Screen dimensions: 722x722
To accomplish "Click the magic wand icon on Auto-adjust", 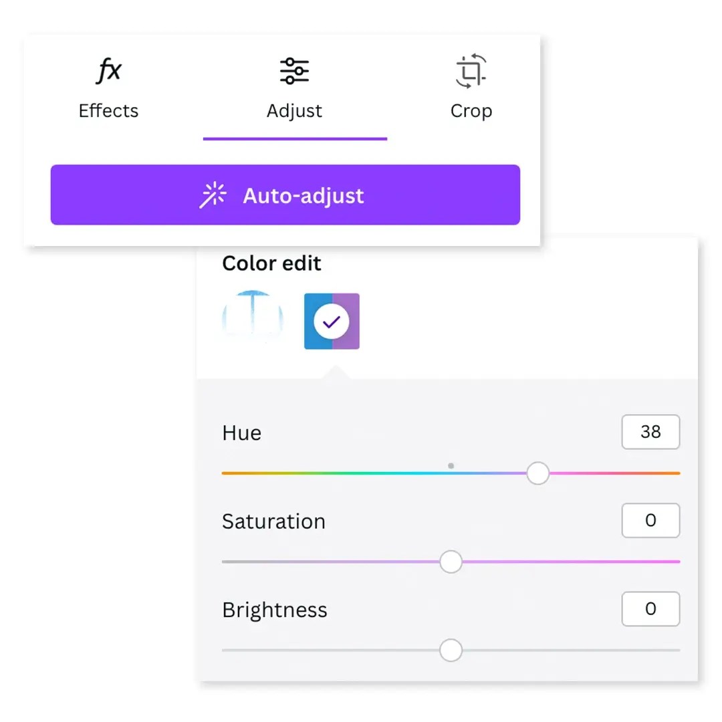I will 213,196.
